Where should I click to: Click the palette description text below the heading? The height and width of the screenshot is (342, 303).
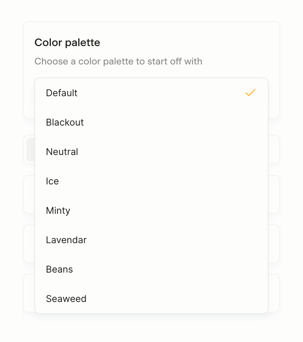point(118,61)
